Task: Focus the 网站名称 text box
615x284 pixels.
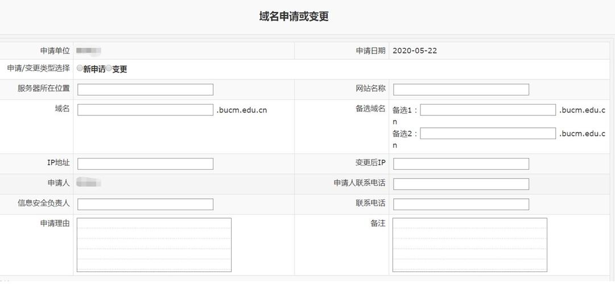Action: [461, 89]
